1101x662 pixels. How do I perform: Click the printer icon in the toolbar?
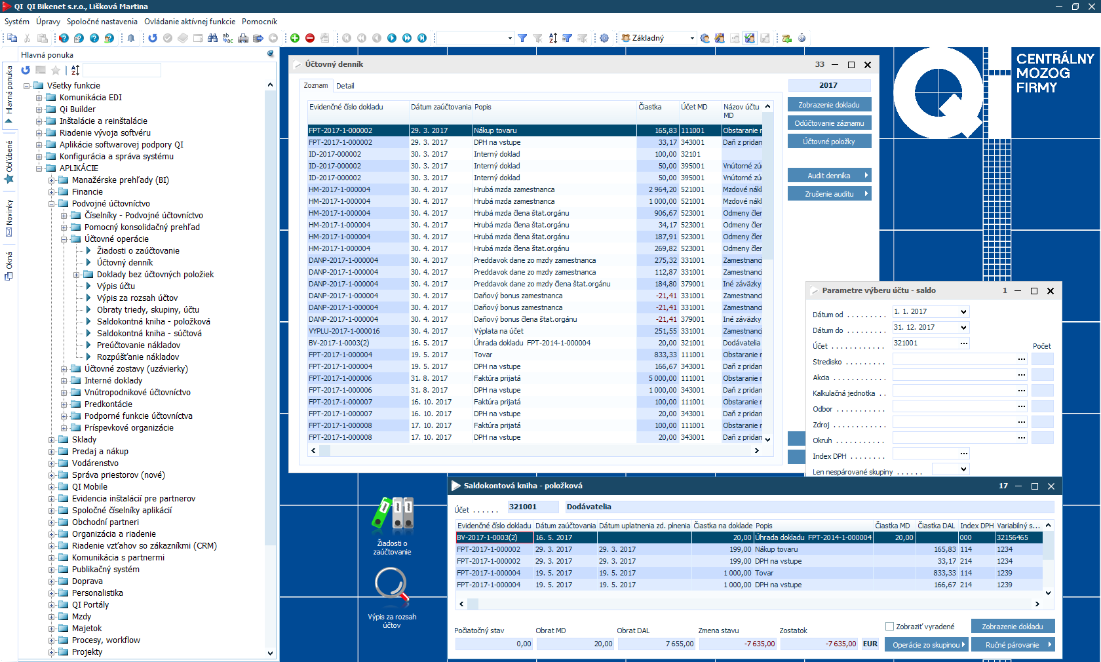pyautogui.click(x=243, y=38)
